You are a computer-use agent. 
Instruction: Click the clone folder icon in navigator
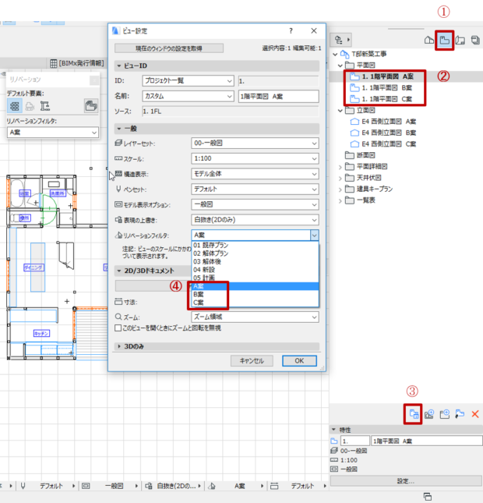pos(460,414)
